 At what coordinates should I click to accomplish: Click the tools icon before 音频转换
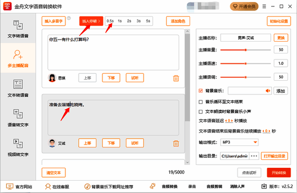coord(152,186)
